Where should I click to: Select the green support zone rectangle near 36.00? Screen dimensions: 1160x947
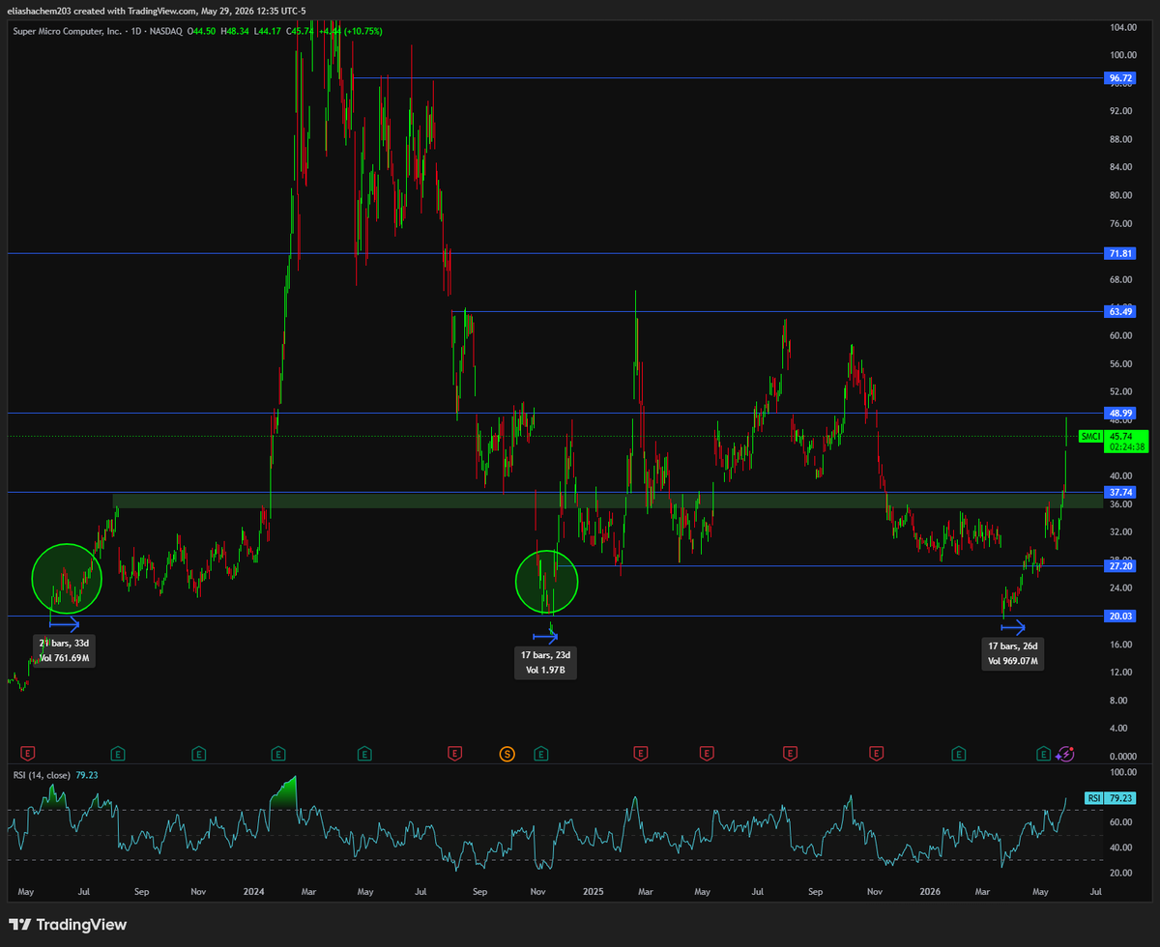coord(607,501)
